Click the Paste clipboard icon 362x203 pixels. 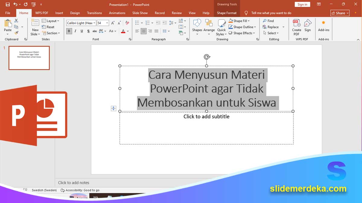click(x=8, y=23)
